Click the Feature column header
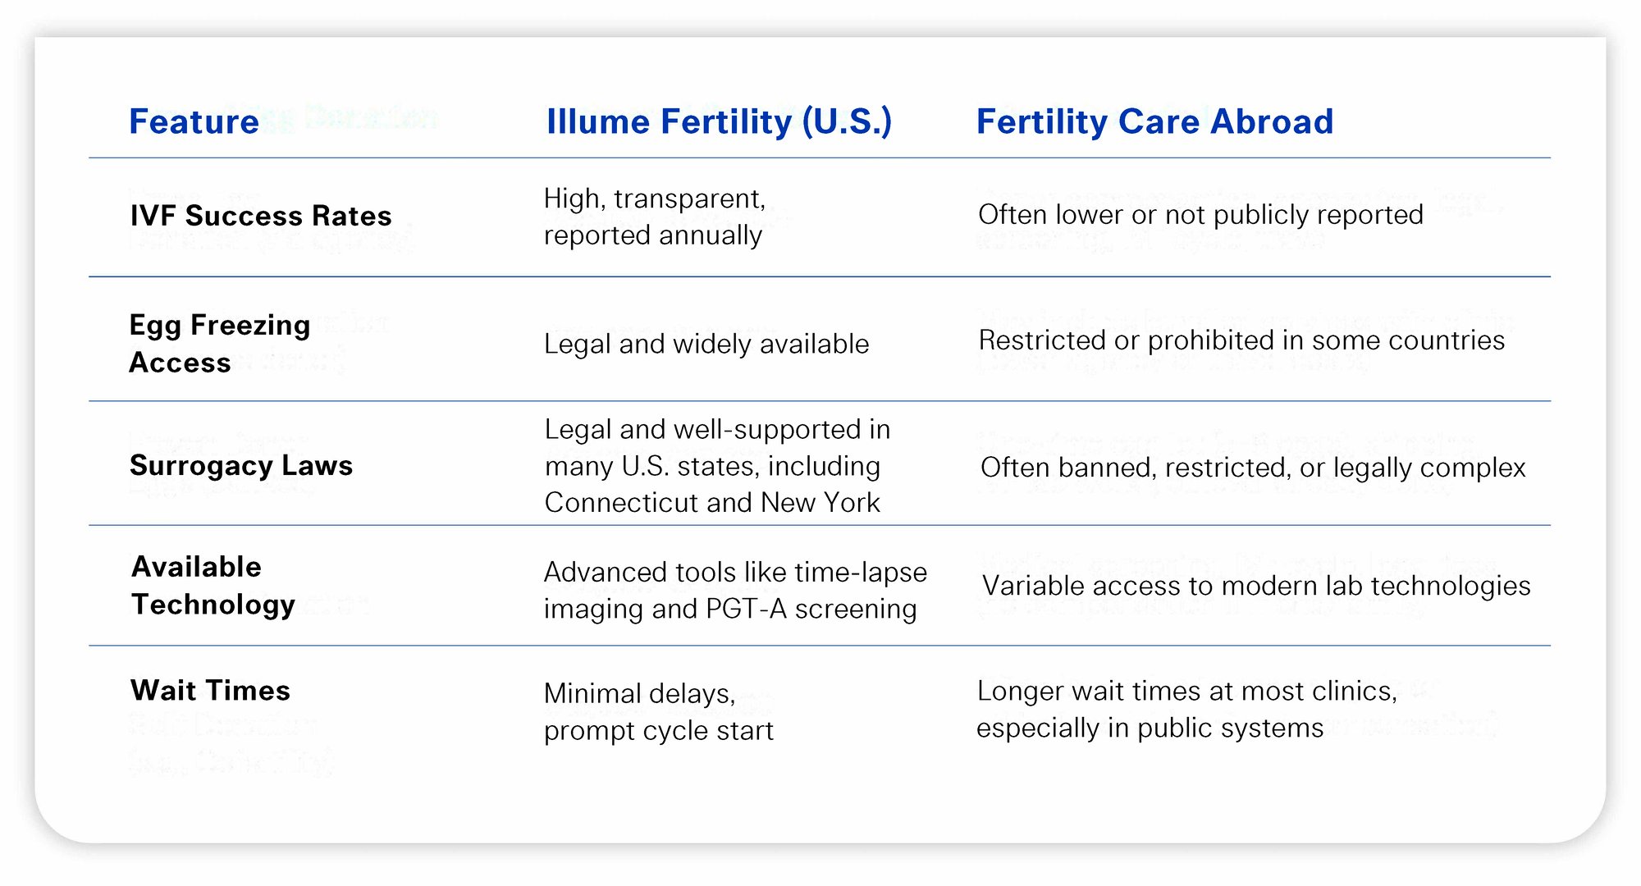1641x886 pixels. coord(194,121)
